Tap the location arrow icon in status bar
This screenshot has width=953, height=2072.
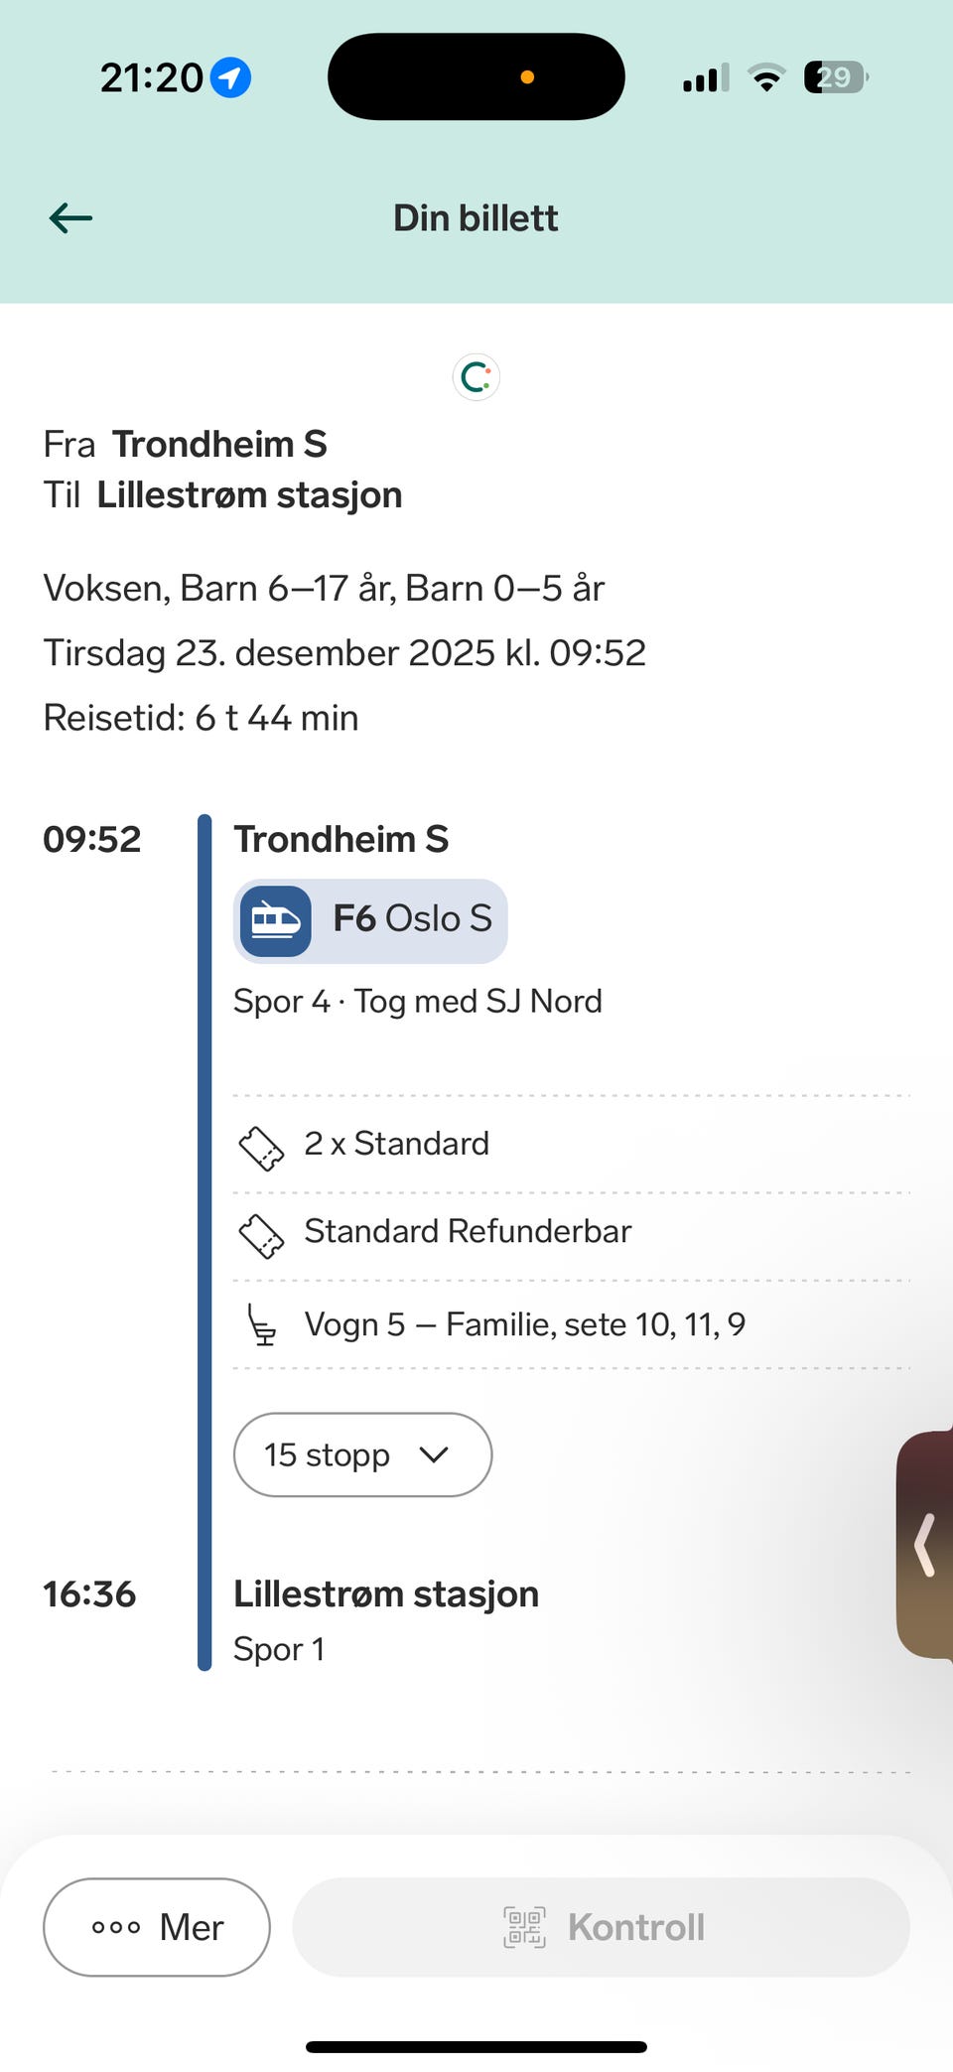click(x=230, y=77)
